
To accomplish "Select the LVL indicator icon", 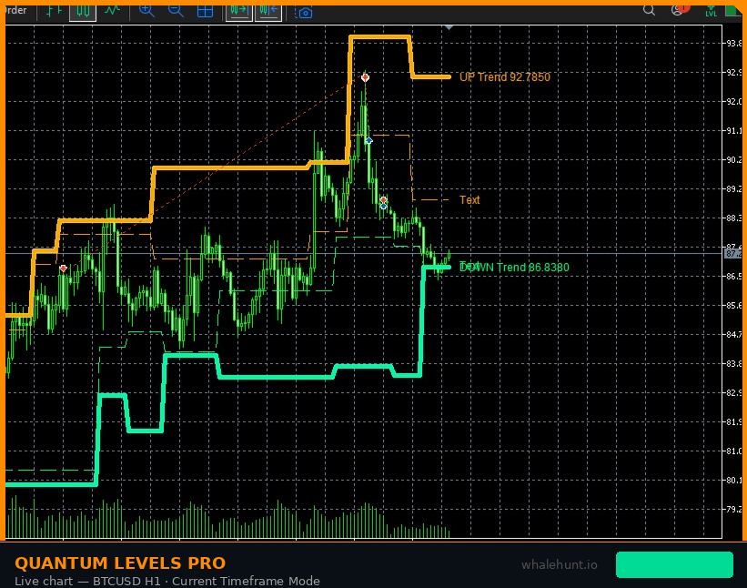I will pos(712,11).
